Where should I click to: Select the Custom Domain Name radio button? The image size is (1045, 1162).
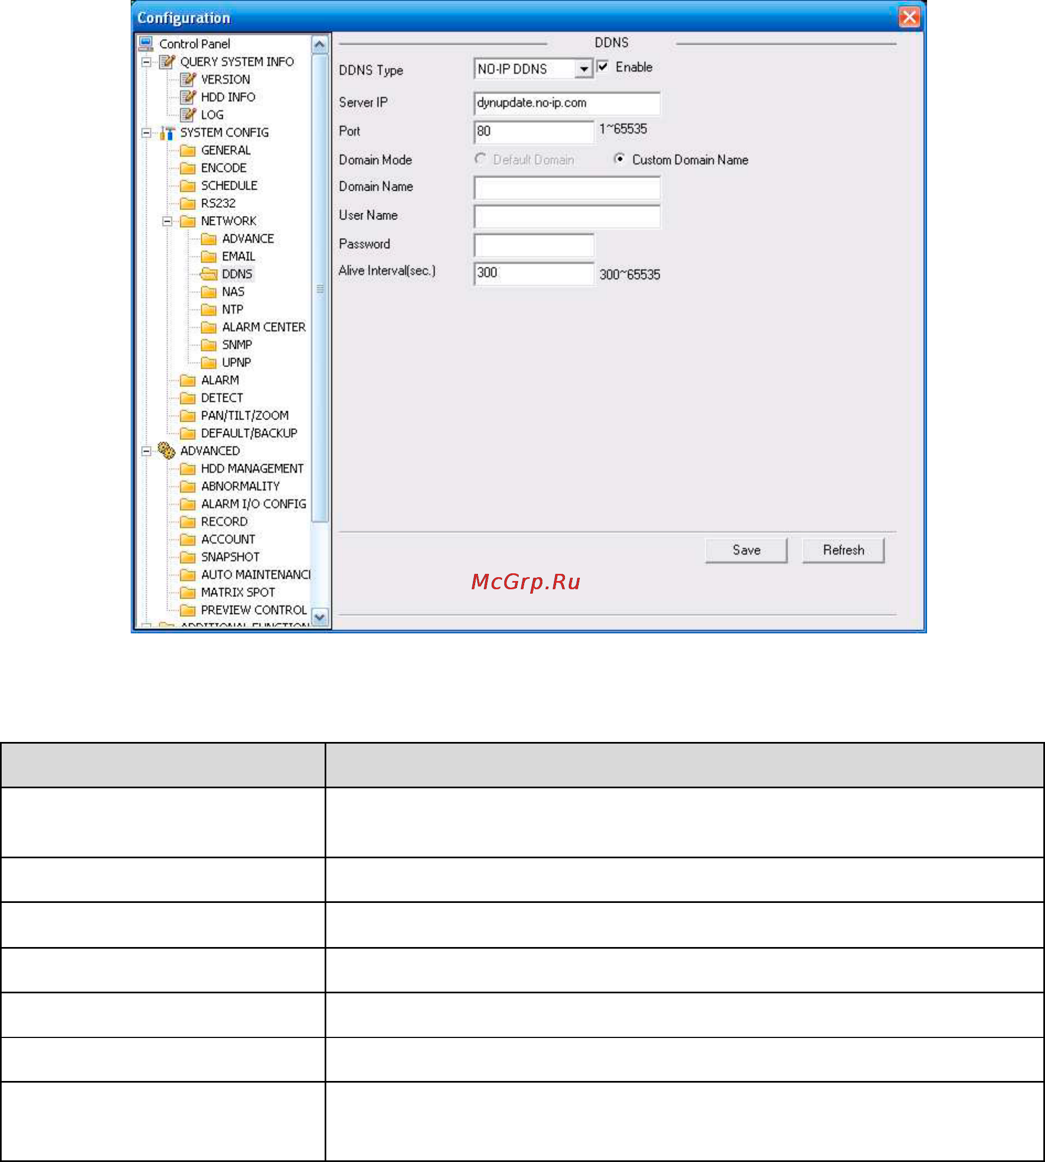pyautogui.click(x=620, y=158)
